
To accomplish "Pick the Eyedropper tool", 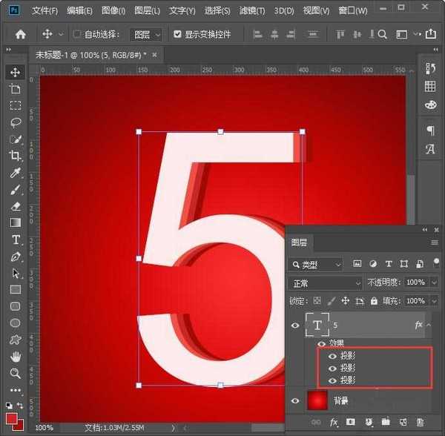I will click(x=15, y=173).
